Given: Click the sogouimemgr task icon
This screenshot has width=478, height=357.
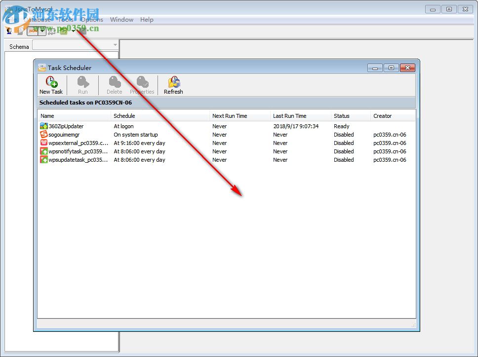Looking at the screenshot, I should (x=43, y=135).
